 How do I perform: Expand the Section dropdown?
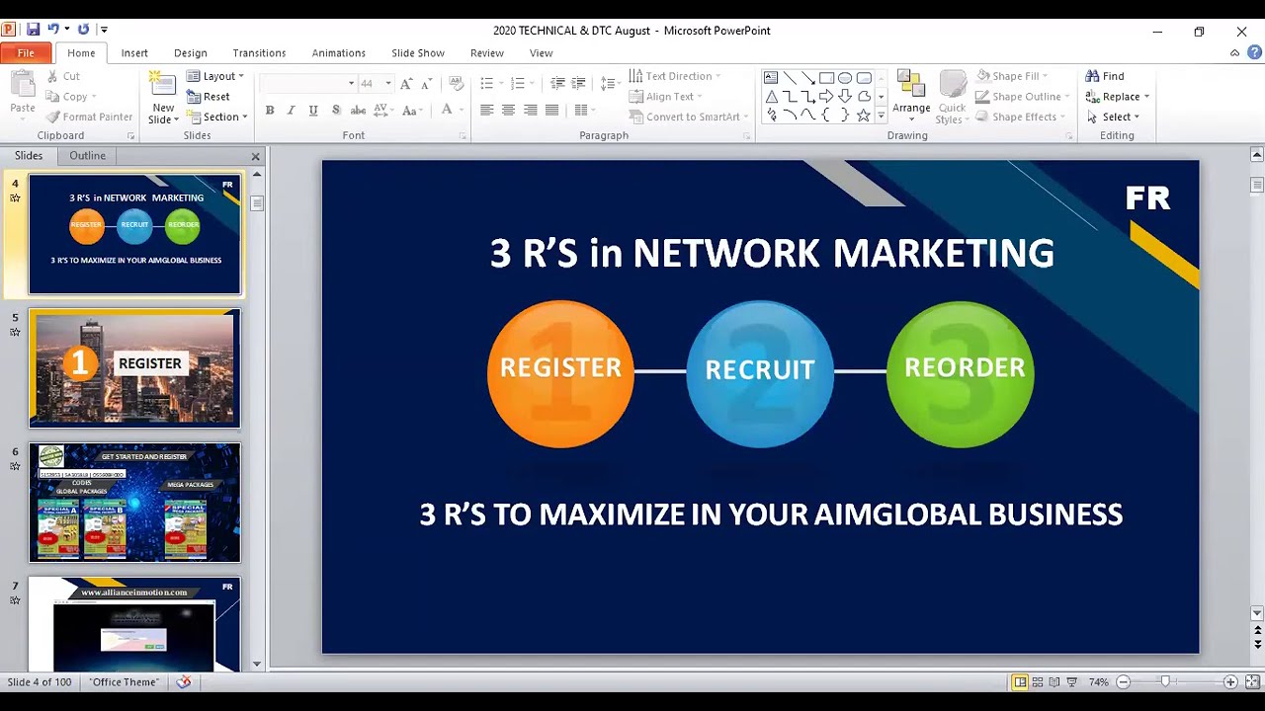point(217,117)
